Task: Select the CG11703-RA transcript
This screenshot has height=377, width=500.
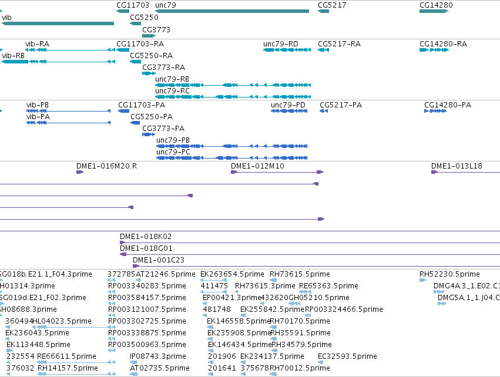Action: [x=123, y=50]
